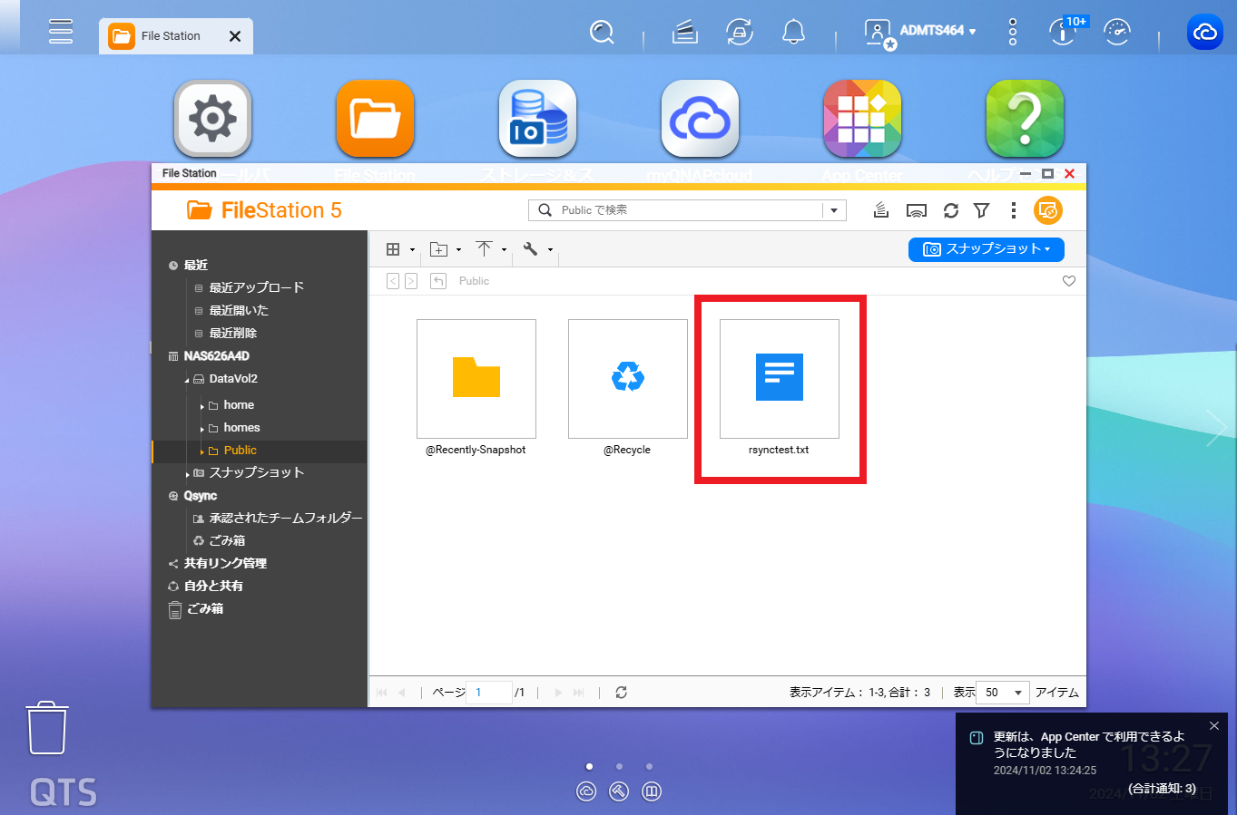This screenshot has width=1237, height=815.
Task: Go to next desktop page arrow
Action: point(1216,427)
